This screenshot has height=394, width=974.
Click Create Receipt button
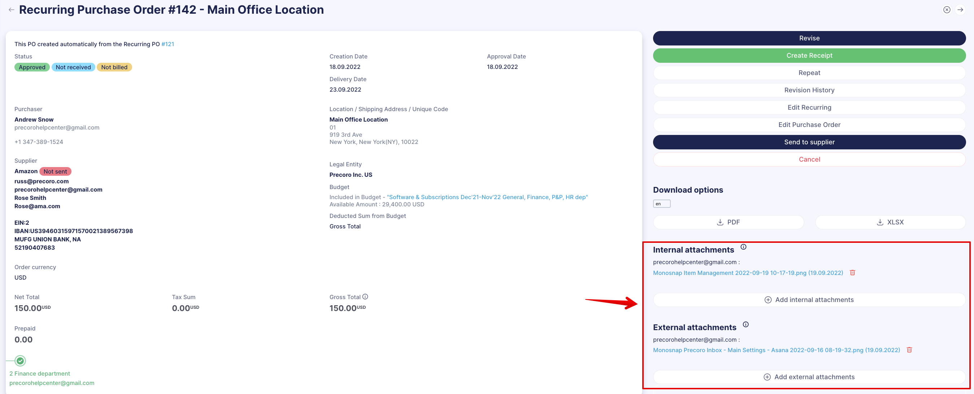click(809, 56)
